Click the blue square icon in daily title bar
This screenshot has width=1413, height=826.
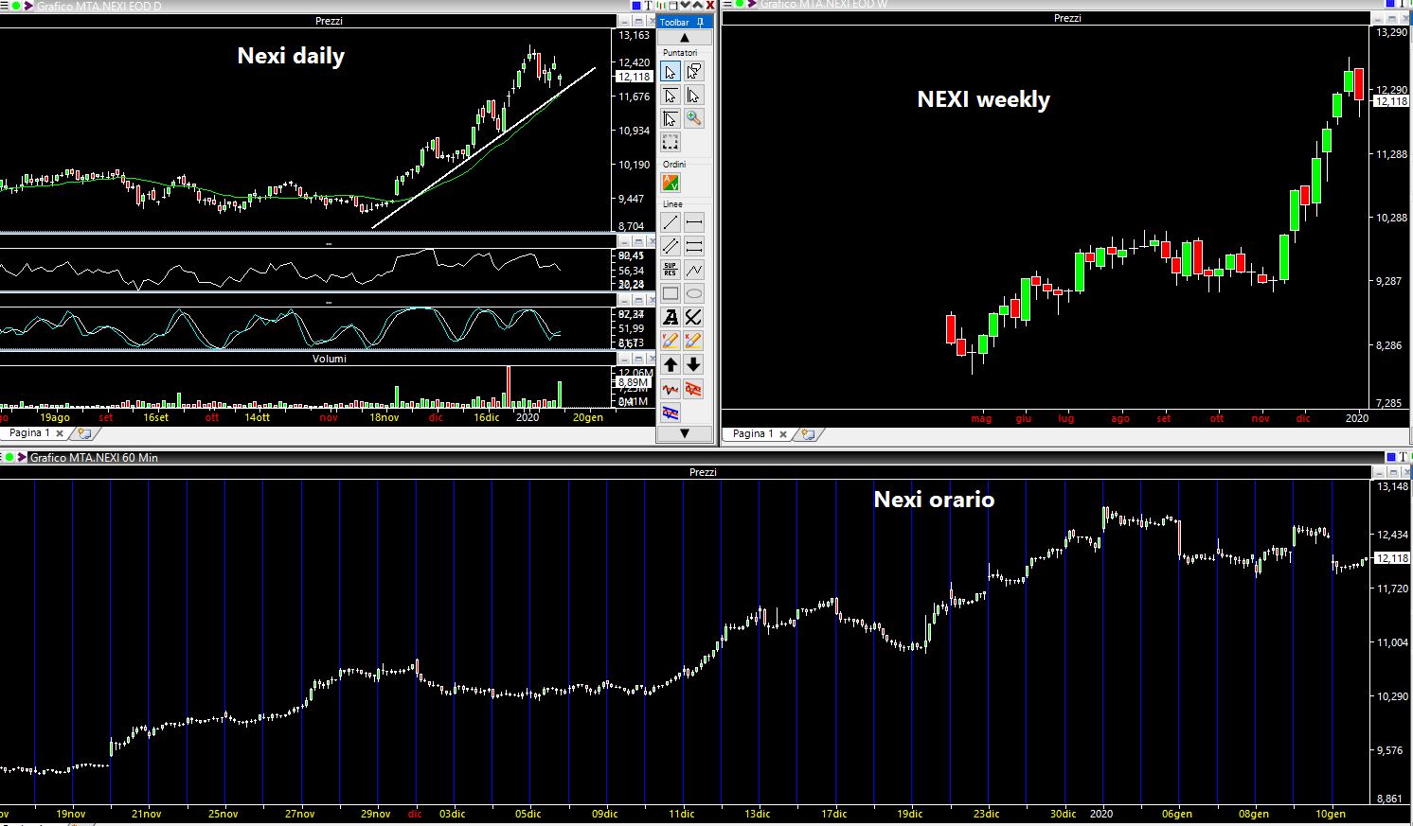(636, 5)
